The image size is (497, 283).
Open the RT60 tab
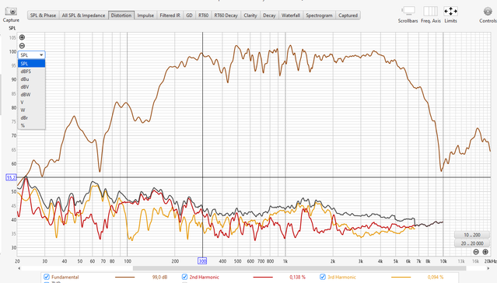coord(203,16)
